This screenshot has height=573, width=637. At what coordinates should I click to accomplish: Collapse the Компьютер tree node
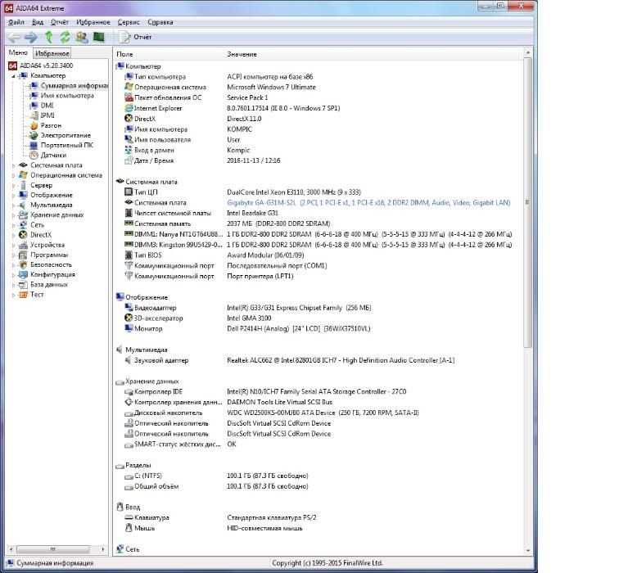click(x=13, y=76)
